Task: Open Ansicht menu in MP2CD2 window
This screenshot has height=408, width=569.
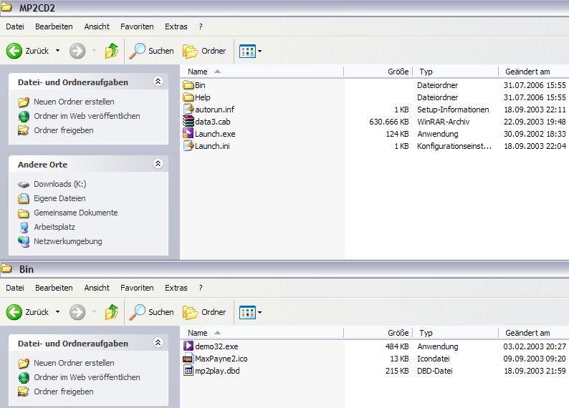Action: (x=97, y=26)
